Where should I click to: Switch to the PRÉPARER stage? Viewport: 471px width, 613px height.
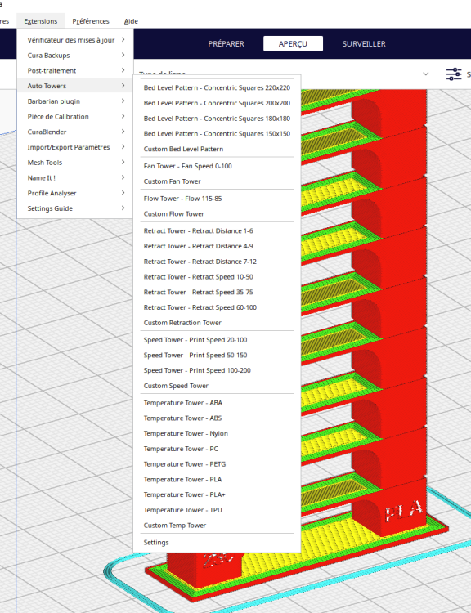click(227, 44)
